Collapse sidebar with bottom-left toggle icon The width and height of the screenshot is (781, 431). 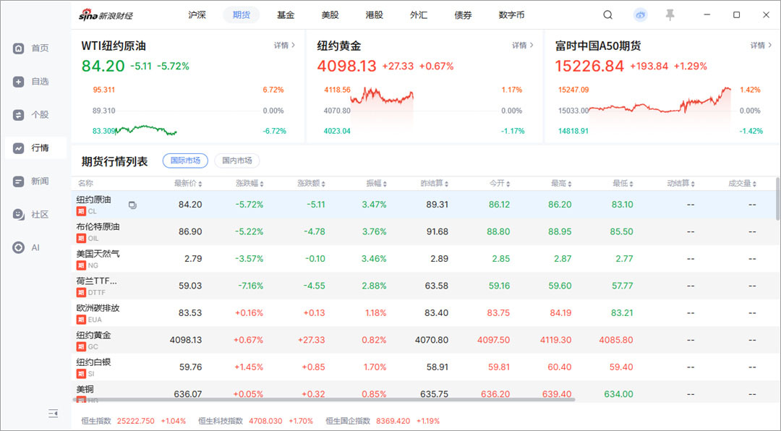(54, 413)
